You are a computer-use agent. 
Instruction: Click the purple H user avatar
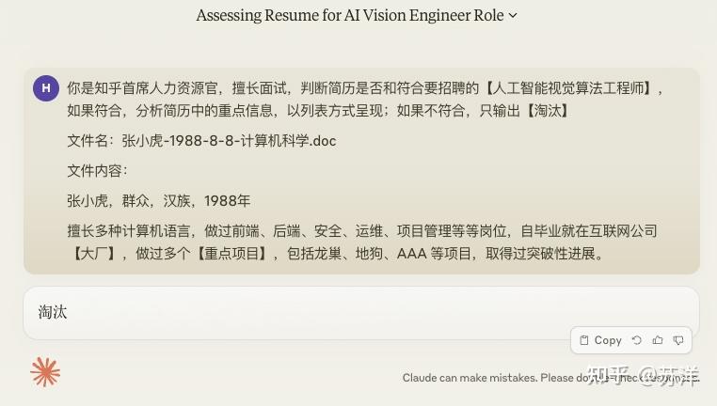click(46, 88)
